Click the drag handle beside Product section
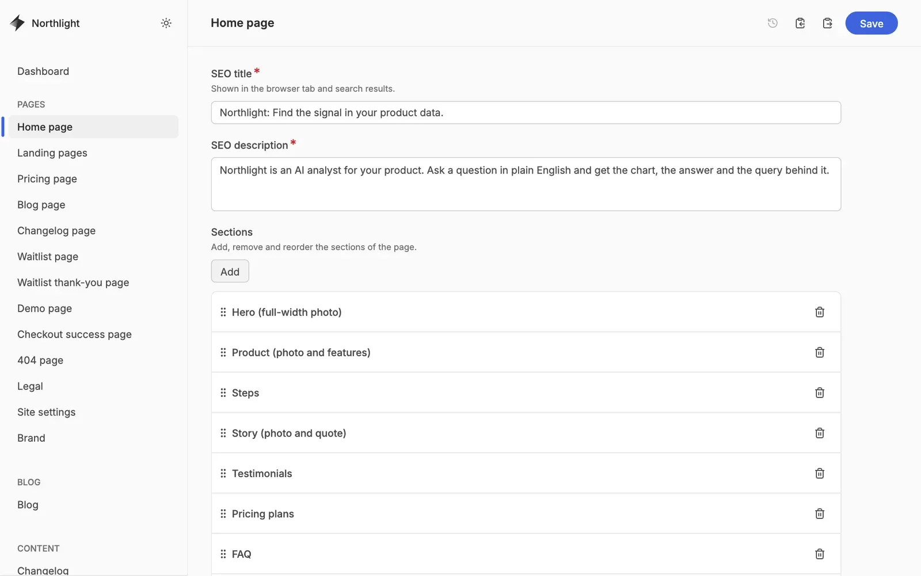Image resolution: width=921 pixels, height=576 pixels. click(223, 353)
